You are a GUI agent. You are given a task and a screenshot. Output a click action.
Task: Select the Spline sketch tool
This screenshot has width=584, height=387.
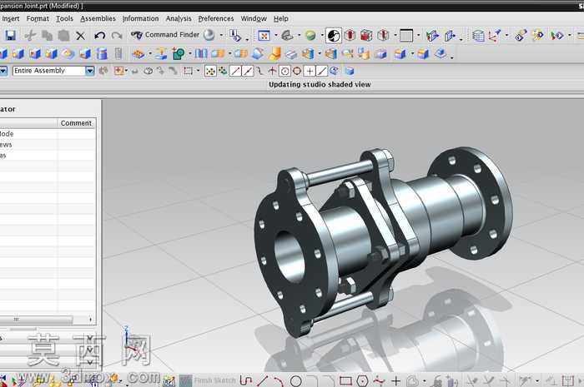point(379,380)
